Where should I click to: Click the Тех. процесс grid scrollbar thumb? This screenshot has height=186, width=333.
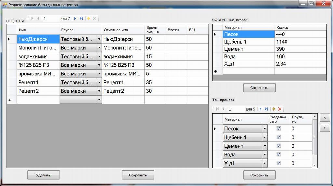(315, 137)
